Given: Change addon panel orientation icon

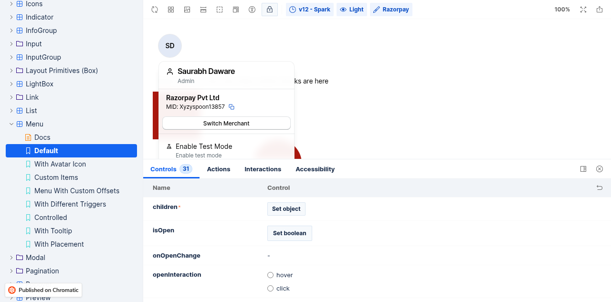Looking at the screenshot, I should (583, 169).
